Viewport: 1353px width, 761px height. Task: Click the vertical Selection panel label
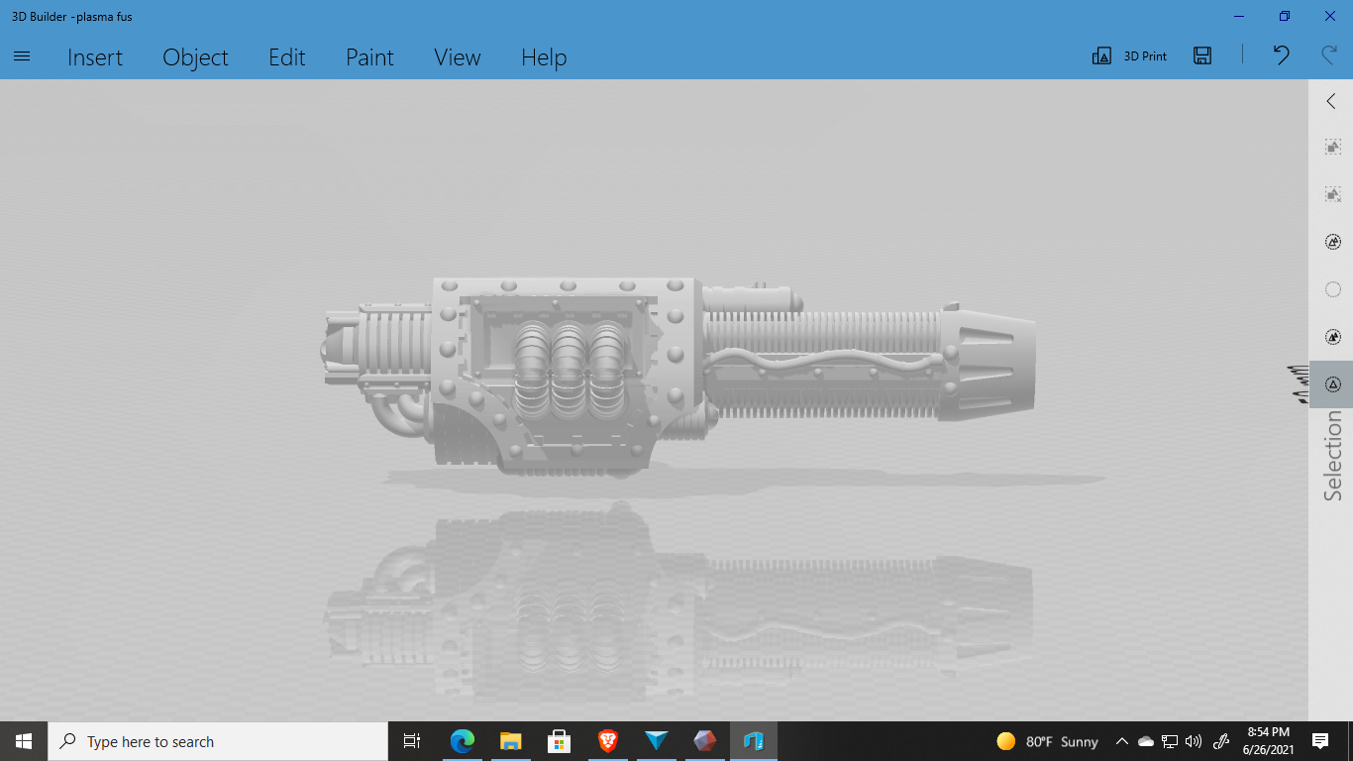pos(1333,456)
